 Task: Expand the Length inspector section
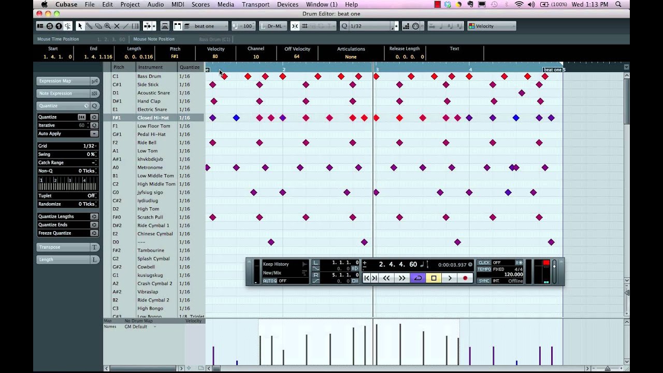point(68,260)
